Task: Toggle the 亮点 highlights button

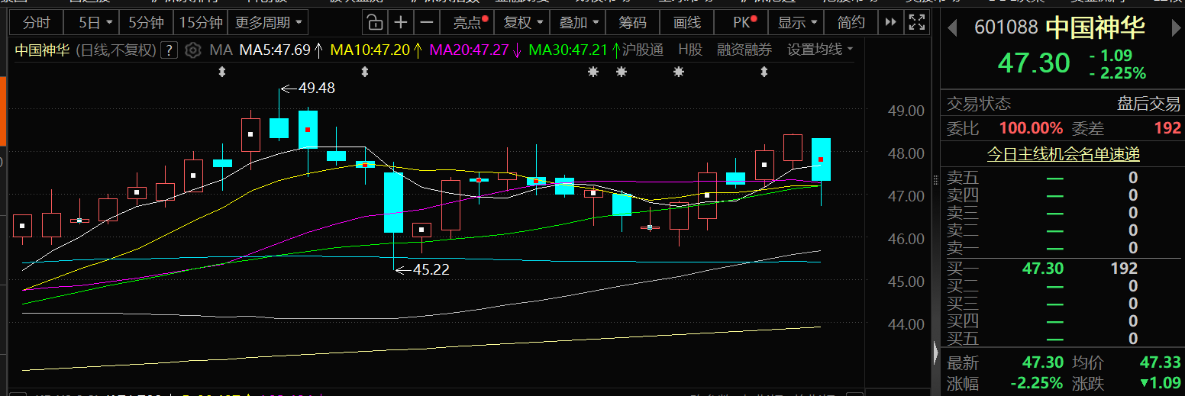Action: coord(469,23)
